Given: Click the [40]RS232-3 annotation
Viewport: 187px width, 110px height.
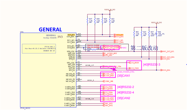Looking at the screenshot, I should 152,65.
